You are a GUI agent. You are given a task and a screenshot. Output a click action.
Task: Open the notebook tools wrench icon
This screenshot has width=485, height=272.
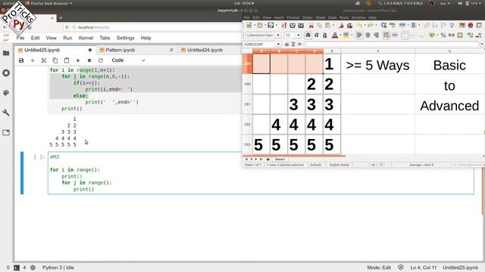pyautogui.click(x=6, y=113)
